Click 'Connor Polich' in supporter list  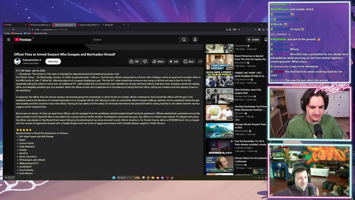(26, 143)
